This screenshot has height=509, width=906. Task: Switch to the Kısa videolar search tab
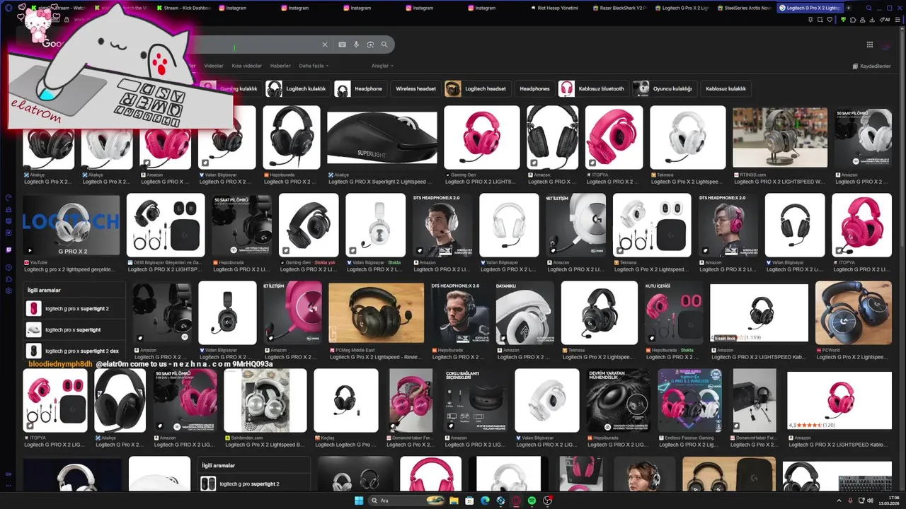click(x=247, y=66)
